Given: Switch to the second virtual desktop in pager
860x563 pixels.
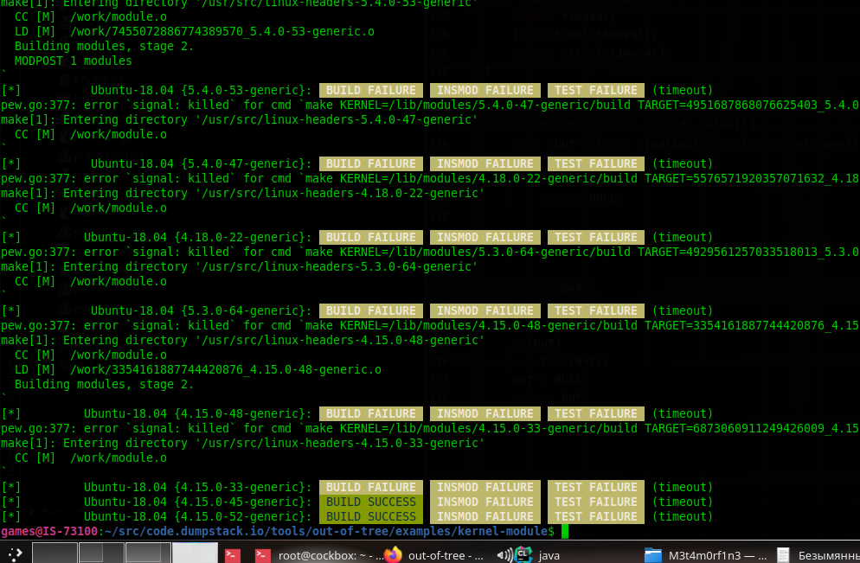Looking at the screenshot, I should (101, 553).
